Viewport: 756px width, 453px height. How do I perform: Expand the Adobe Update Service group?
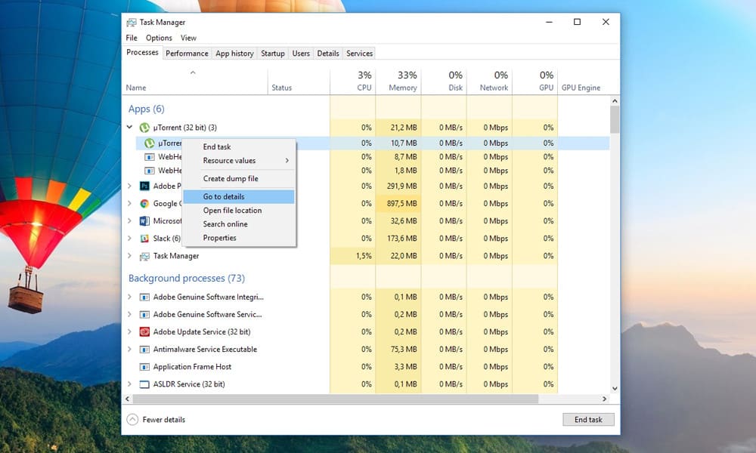(129, 331)
